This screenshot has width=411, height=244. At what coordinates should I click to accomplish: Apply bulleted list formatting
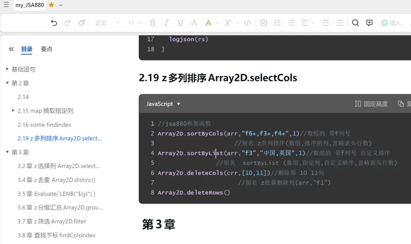291,23
